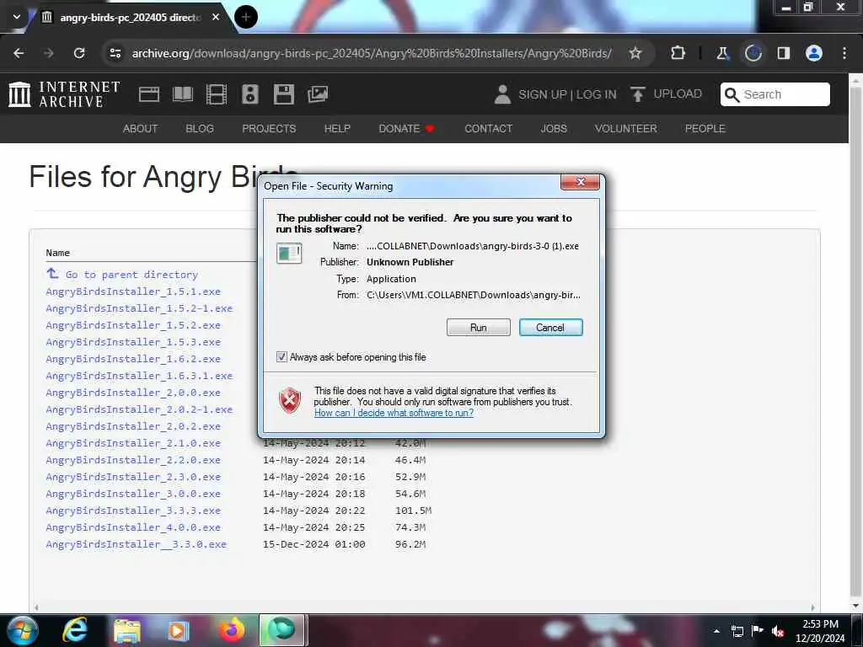Screen dimensions: 863x647
Task: Expand the tab search dropdown arrow
Action: pos(17,17)
